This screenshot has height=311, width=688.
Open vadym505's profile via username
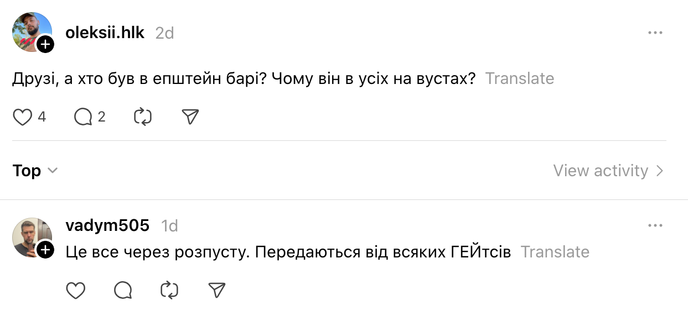pyautogui.click(x=107, y=225)
